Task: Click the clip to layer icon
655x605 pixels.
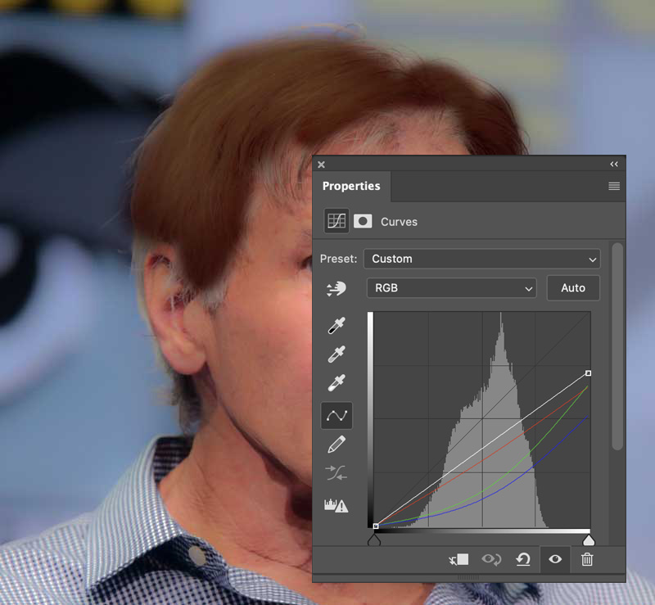Action: 458,559
